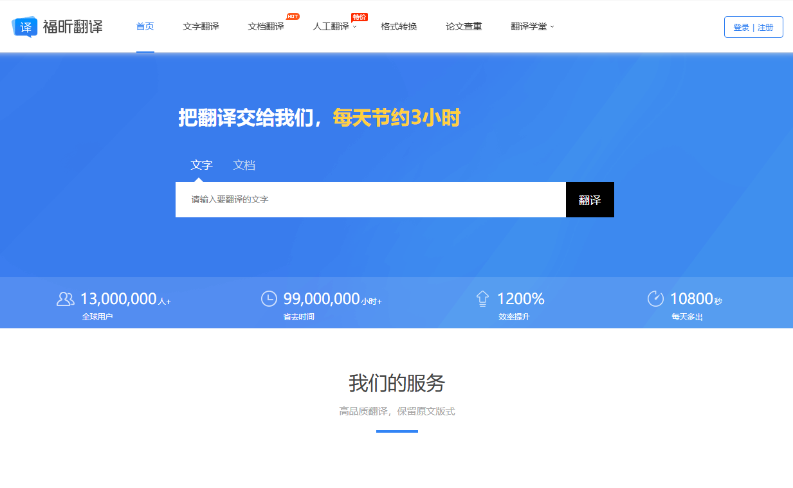The image size is (793, 488).
Task: Click the 请输入要翻译的文字 input field
Action: pos(370,199)
